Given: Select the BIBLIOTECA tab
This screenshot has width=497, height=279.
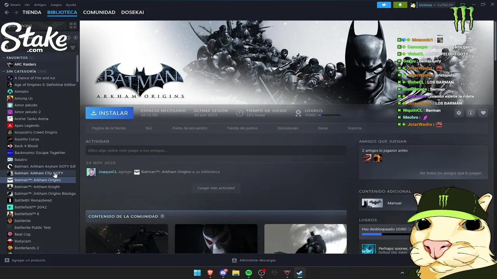Looking at the screenshot, I should click(62, 12).
